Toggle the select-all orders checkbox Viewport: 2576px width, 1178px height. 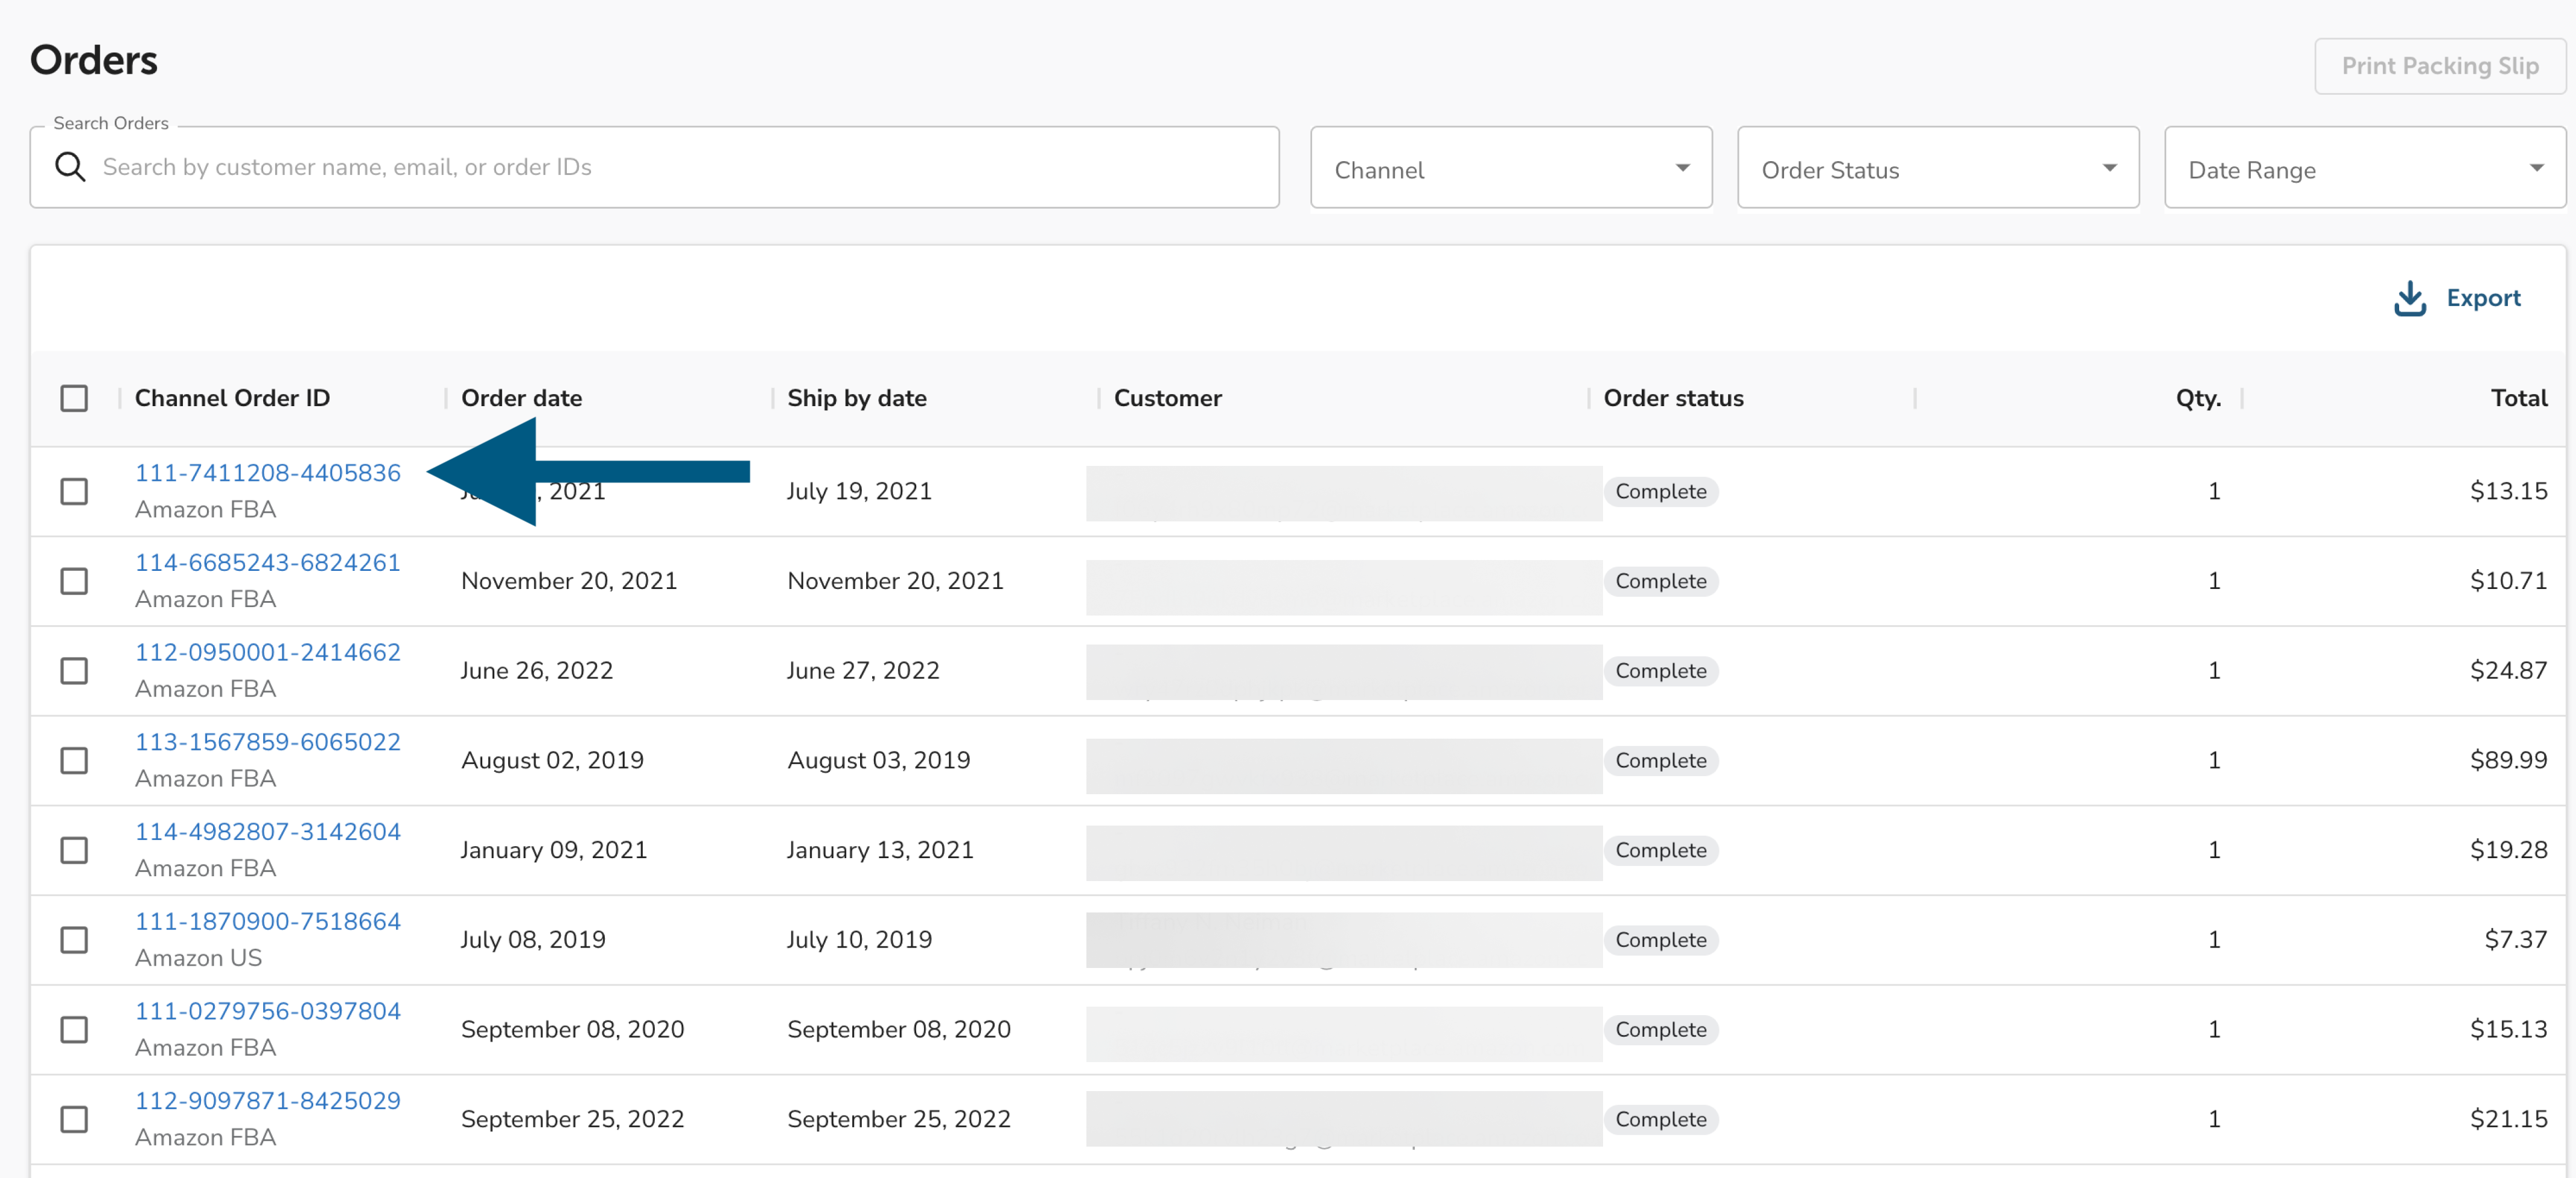(74, 398)
